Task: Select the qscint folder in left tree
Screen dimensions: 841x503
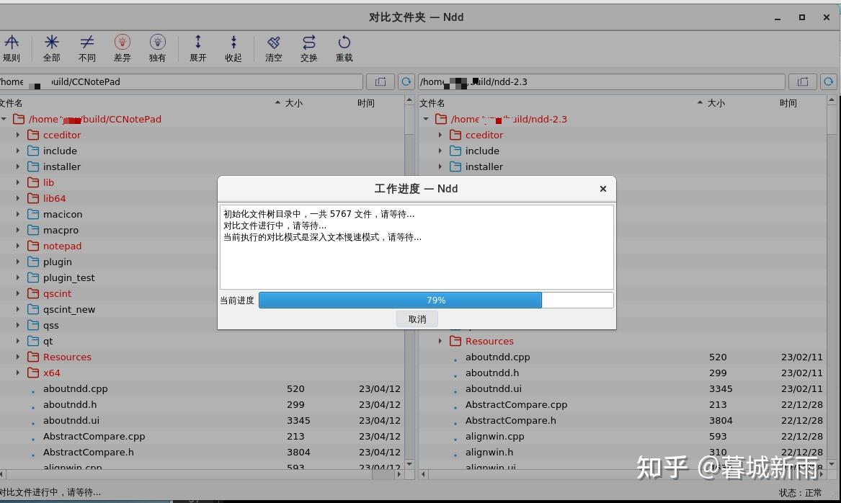Action: [x=57, y=293]
